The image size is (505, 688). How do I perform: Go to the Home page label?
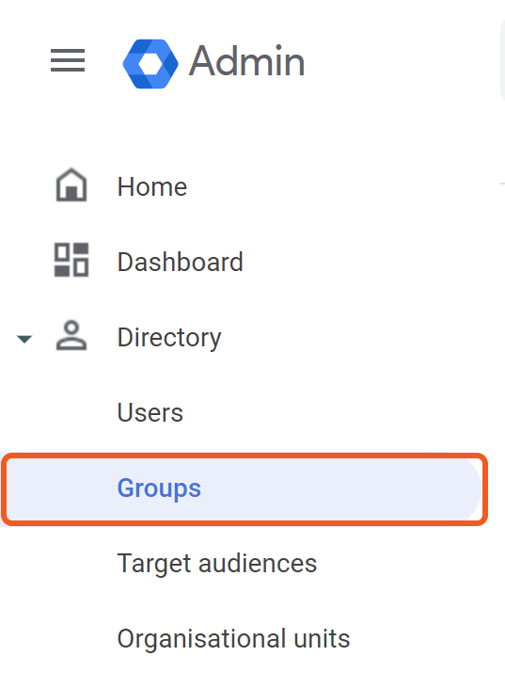click(x=152, y=187)
